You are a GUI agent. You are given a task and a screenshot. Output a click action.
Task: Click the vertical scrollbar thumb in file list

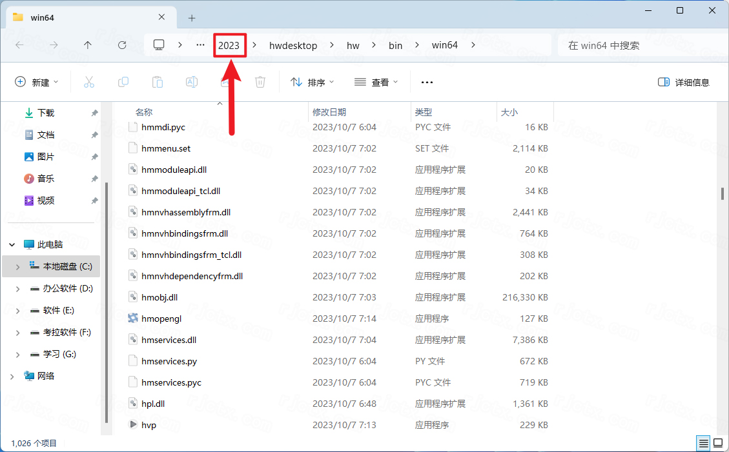[x=723, y=193]
